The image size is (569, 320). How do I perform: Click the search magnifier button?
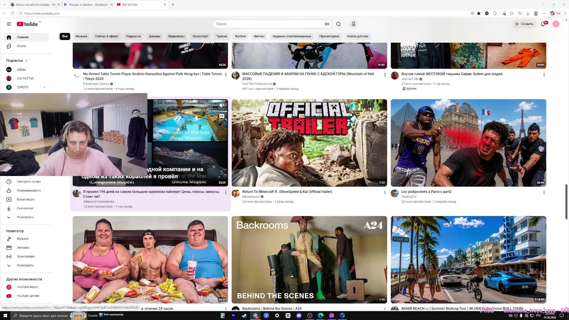[x=338, y=24]
